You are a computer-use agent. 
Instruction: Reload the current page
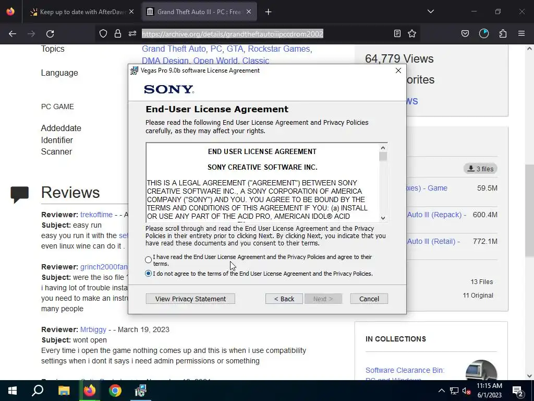[x=50, y=34]
